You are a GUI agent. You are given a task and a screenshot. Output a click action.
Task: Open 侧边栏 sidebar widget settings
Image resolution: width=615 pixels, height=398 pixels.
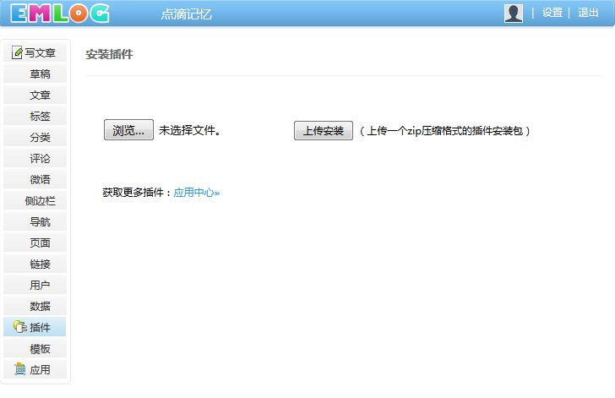[40, 200]
